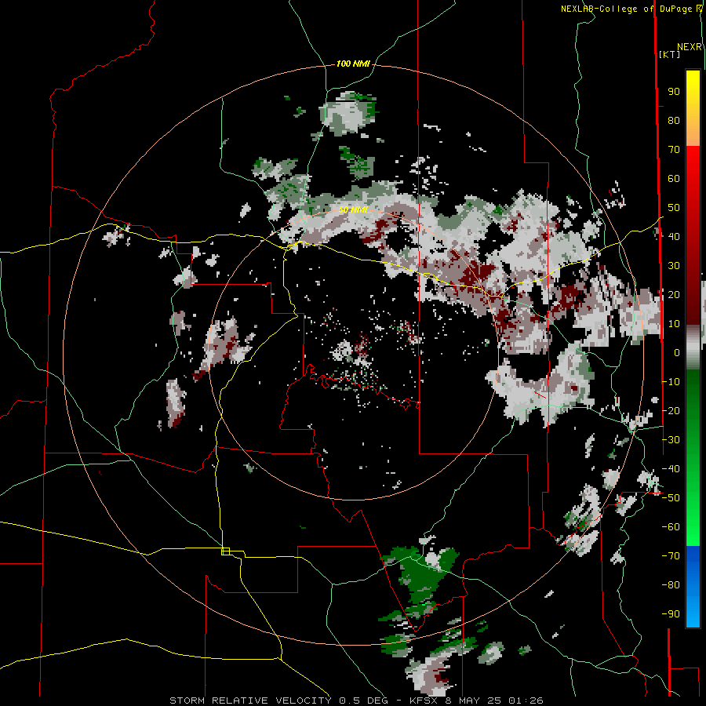The width and height of the screenshot is (706, 706).
Task: Select the positive 20 value on velocity scale
Action: [x=674, y=295]
